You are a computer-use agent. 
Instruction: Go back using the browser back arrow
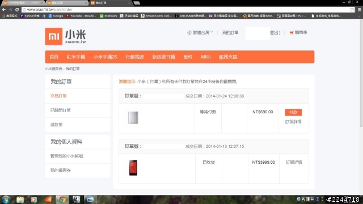point(4,10)
